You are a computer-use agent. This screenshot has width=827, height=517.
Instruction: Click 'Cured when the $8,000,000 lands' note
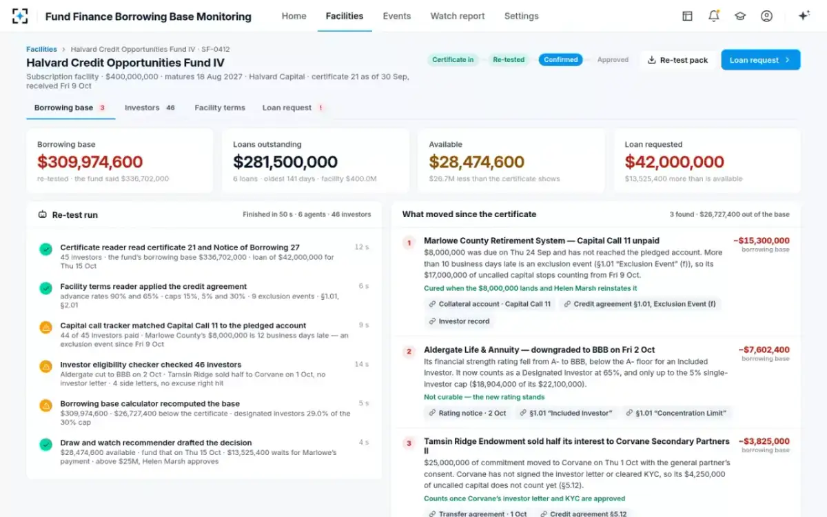pos(531,288)
